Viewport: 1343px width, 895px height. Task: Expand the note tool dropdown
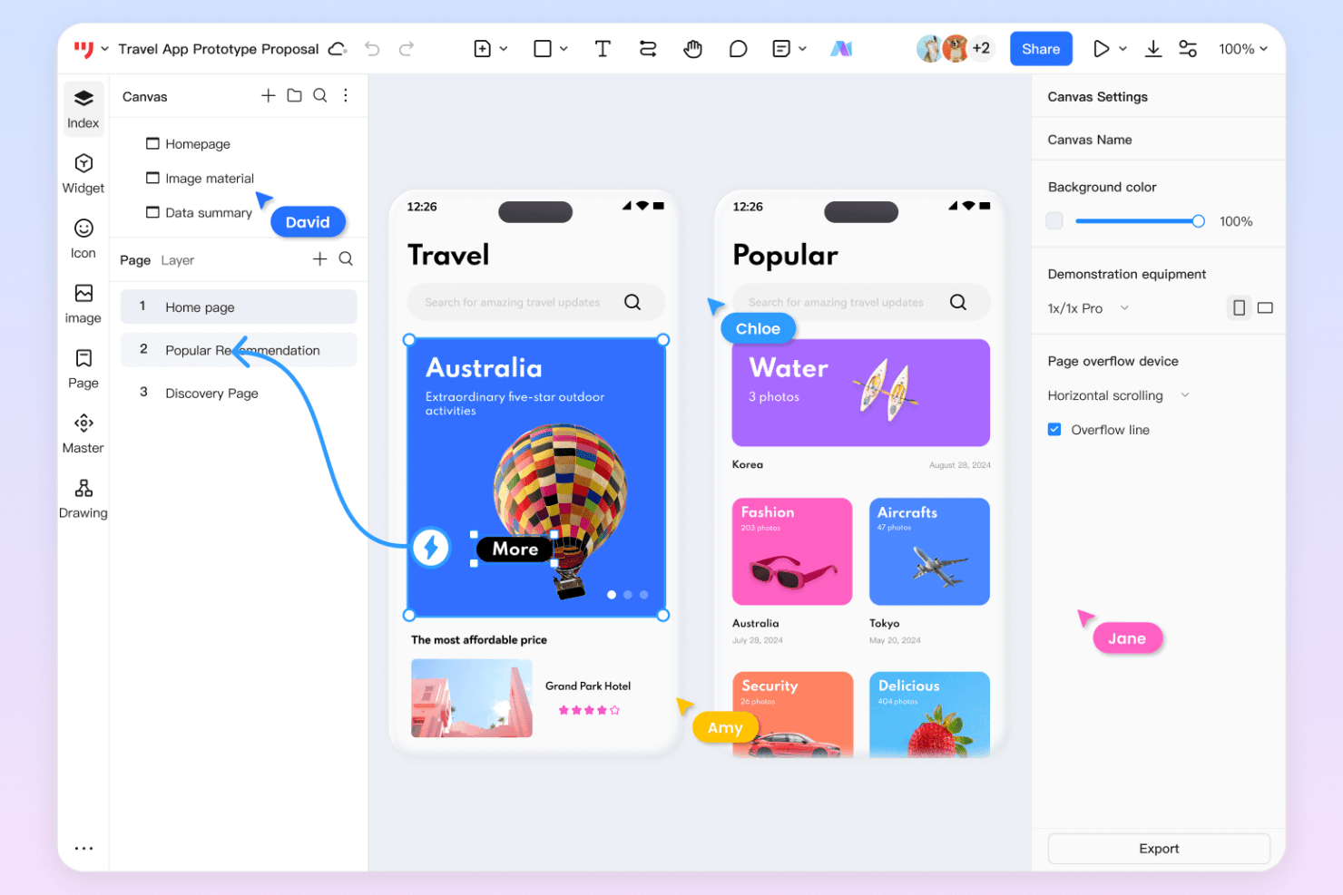pos(802,49)
